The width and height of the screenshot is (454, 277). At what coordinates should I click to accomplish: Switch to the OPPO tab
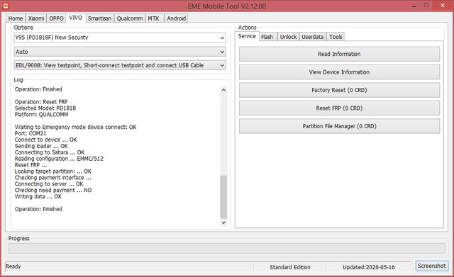tap(56, 18)
